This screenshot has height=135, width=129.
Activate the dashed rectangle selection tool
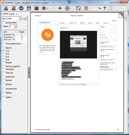coord(110,8)
